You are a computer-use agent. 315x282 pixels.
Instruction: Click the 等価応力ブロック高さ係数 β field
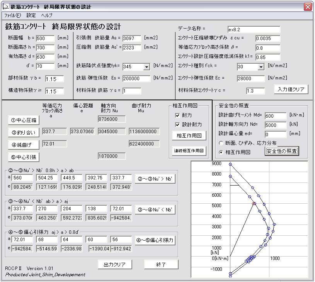pos(268,48)
